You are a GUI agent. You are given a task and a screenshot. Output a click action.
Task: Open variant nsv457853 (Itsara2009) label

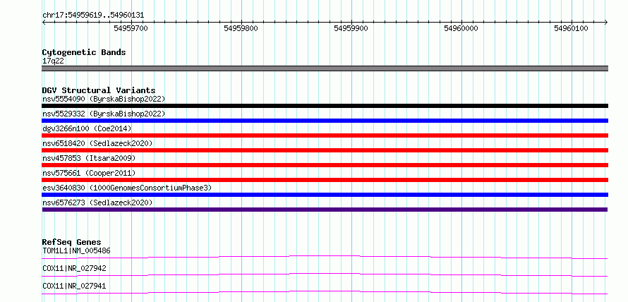(x=89, y=158)
